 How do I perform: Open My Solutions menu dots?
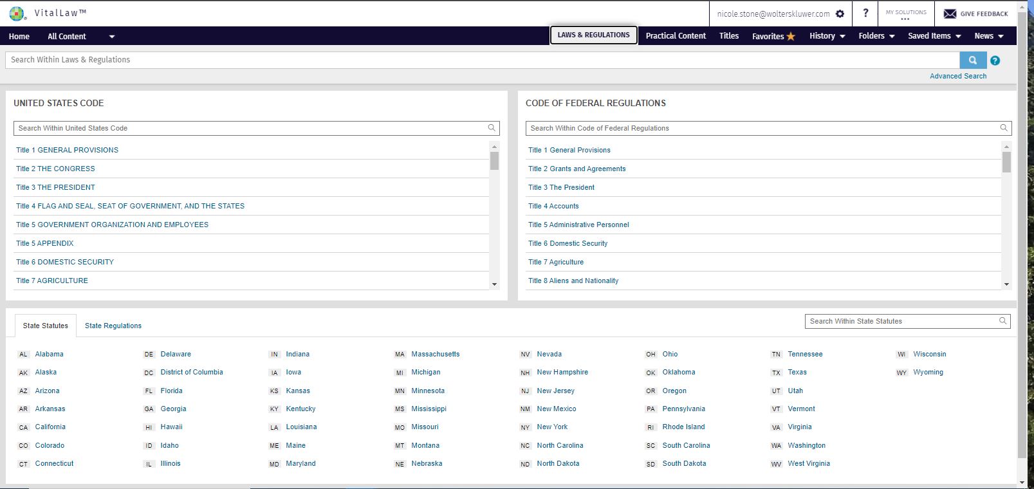pos(905,19)
